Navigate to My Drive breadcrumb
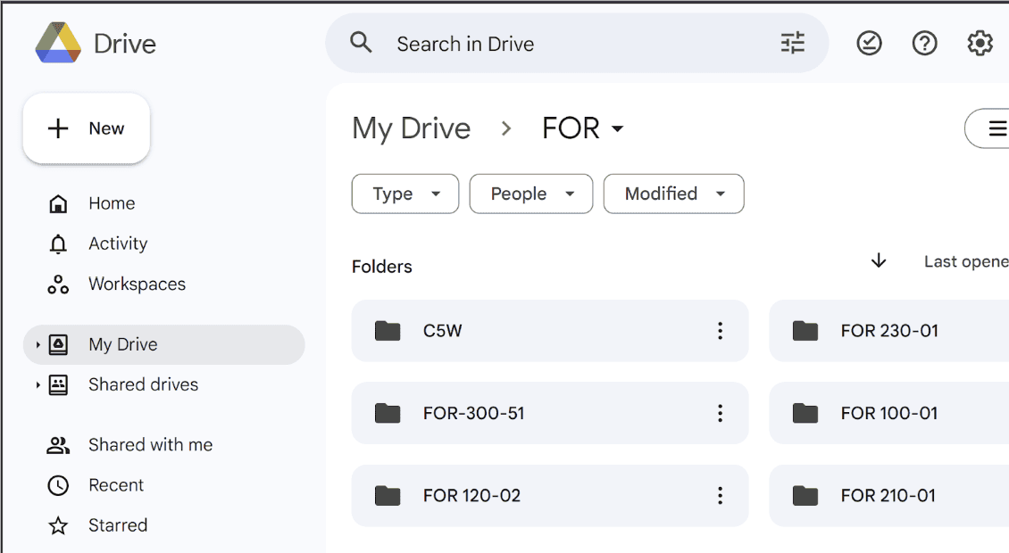The height and width of the screenshot is (553, 1009). coord(411,128)
